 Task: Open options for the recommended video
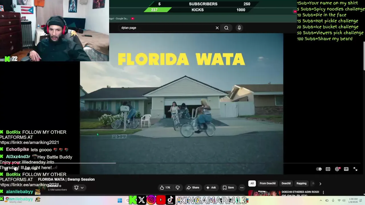(323, 192)
